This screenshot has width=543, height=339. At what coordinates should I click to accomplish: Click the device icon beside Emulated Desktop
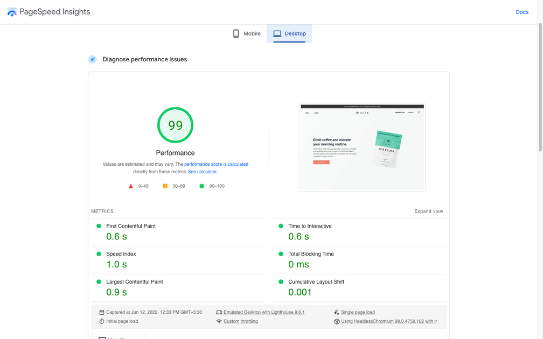pos(219,312)
